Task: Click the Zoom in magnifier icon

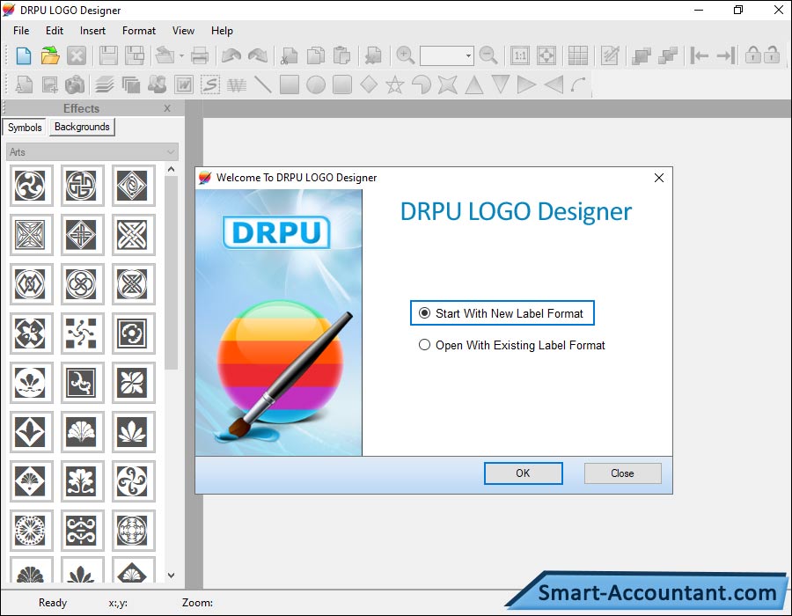Action: (405, 55)
